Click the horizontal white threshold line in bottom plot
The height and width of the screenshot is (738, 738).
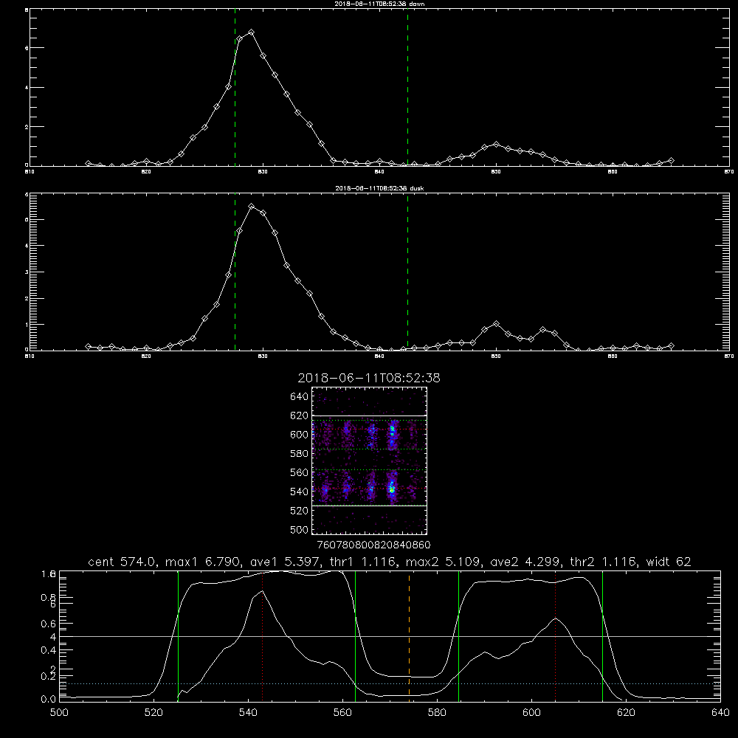(x=390, y=636)
